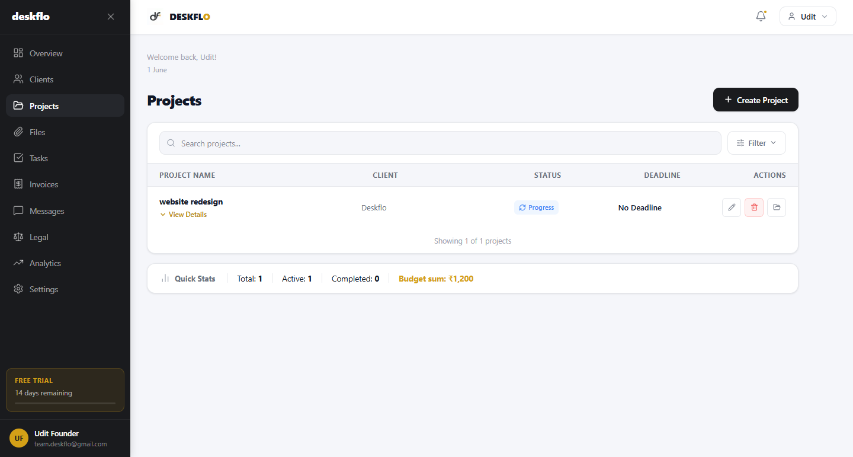
Task: Go to Overview in the sidebar
Action: pos(65,53)
